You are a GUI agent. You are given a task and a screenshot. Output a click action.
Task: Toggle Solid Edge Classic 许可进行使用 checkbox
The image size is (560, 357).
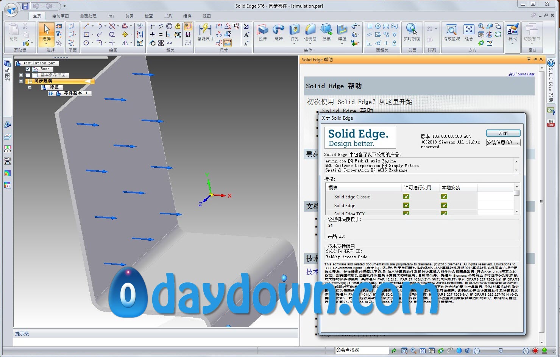(406, 196)
